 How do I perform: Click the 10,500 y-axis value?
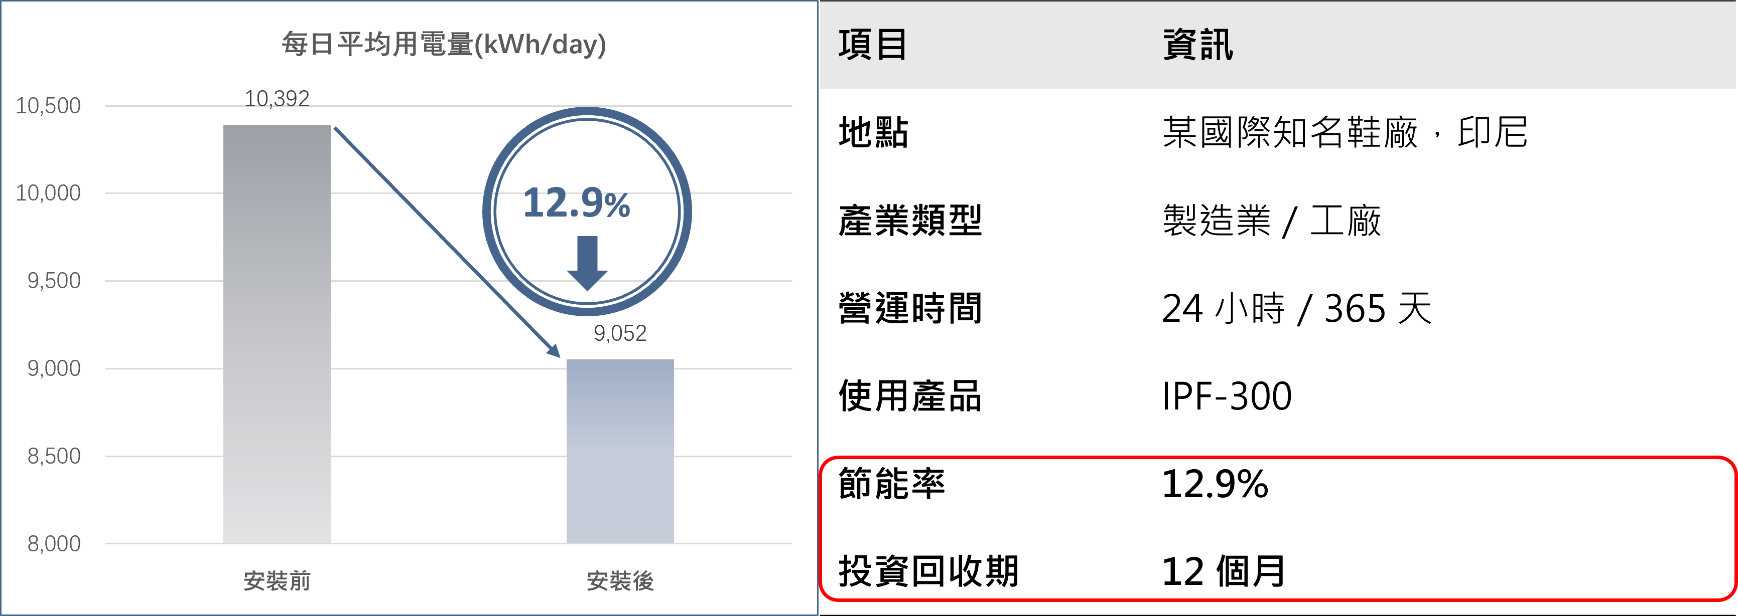pyautogui.click(x=48, y=106)
